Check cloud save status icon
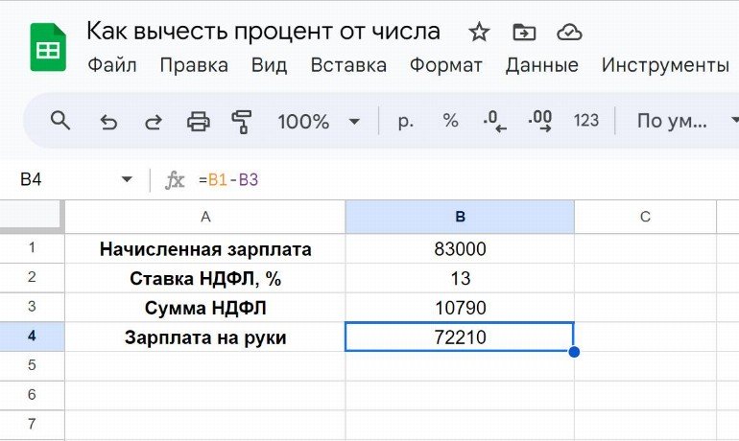The height and width of the screenshot is (441, 739). click(569, 33)
